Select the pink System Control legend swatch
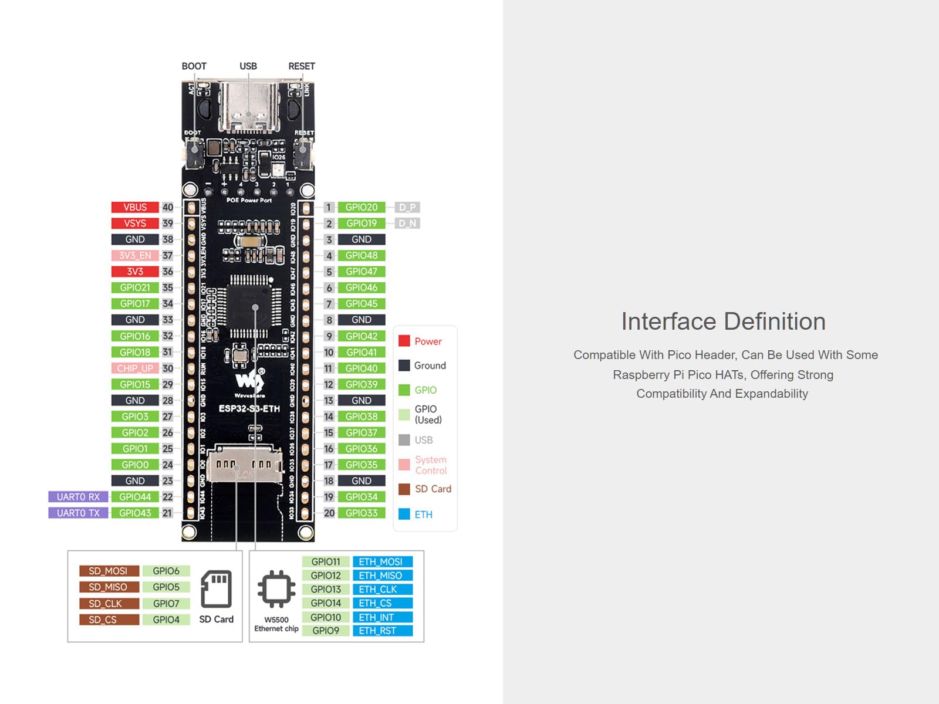 [x=404, y=465]
